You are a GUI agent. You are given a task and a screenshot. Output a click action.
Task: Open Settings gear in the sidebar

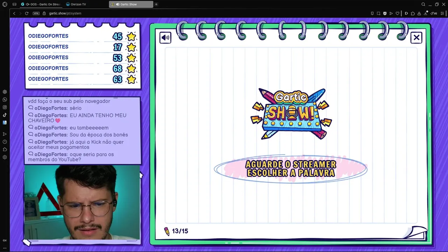point(5,157)
